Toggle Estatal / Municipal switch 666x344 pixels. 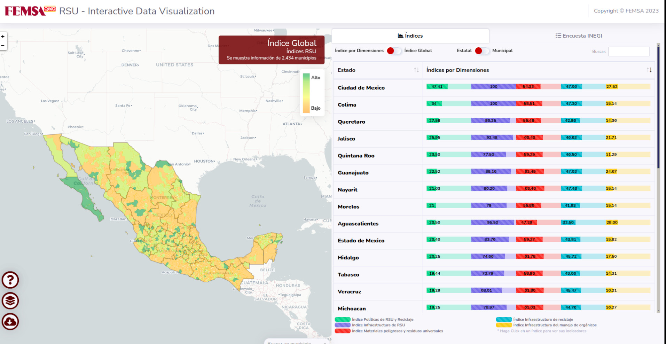pyautogui.click(x=482, y=51)
